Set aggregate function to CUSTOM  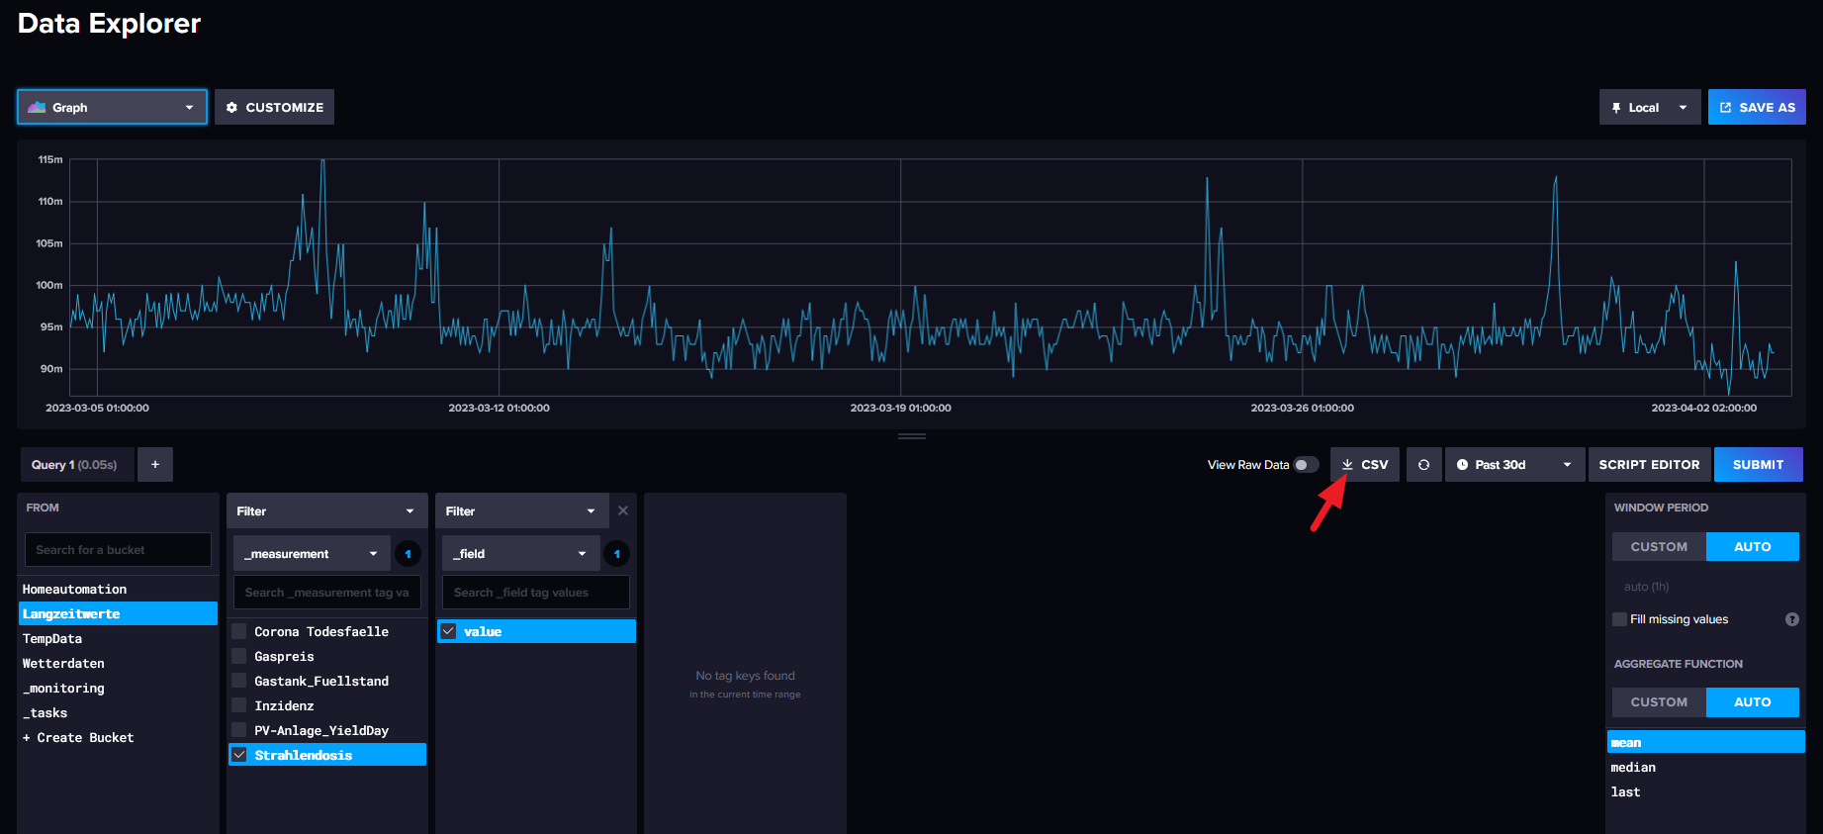[1659, 701]
